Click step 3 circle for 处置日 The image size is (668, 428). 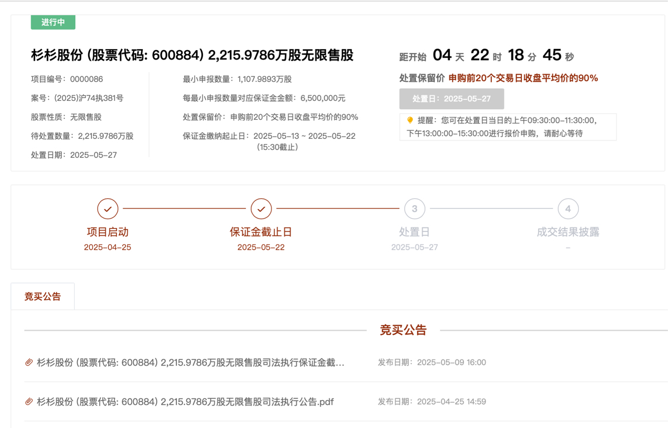pos(414,208)
